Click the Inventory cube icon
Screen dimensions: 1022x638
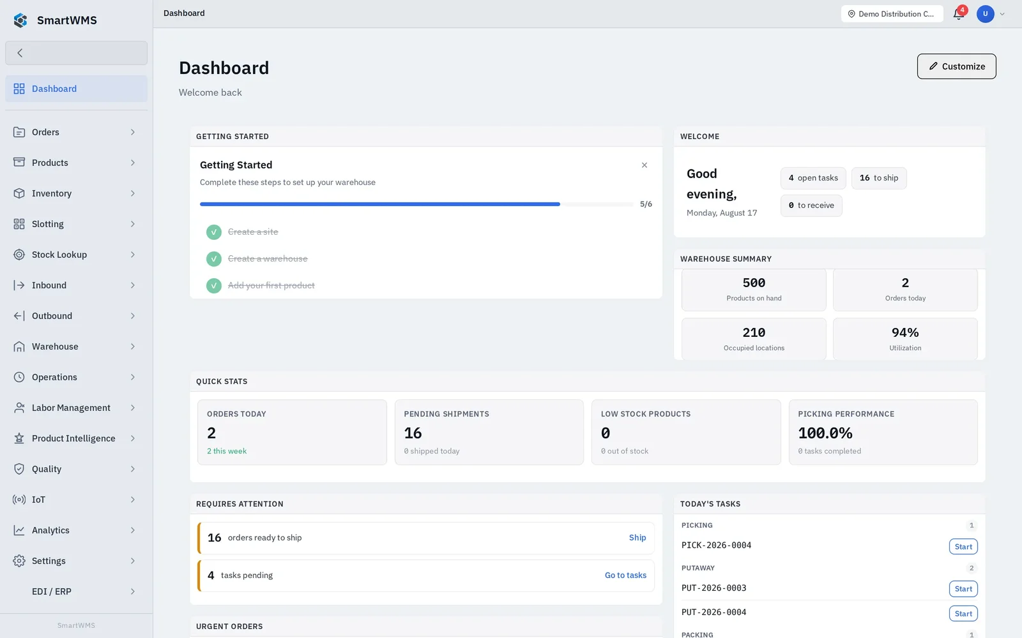pos(19,193)
